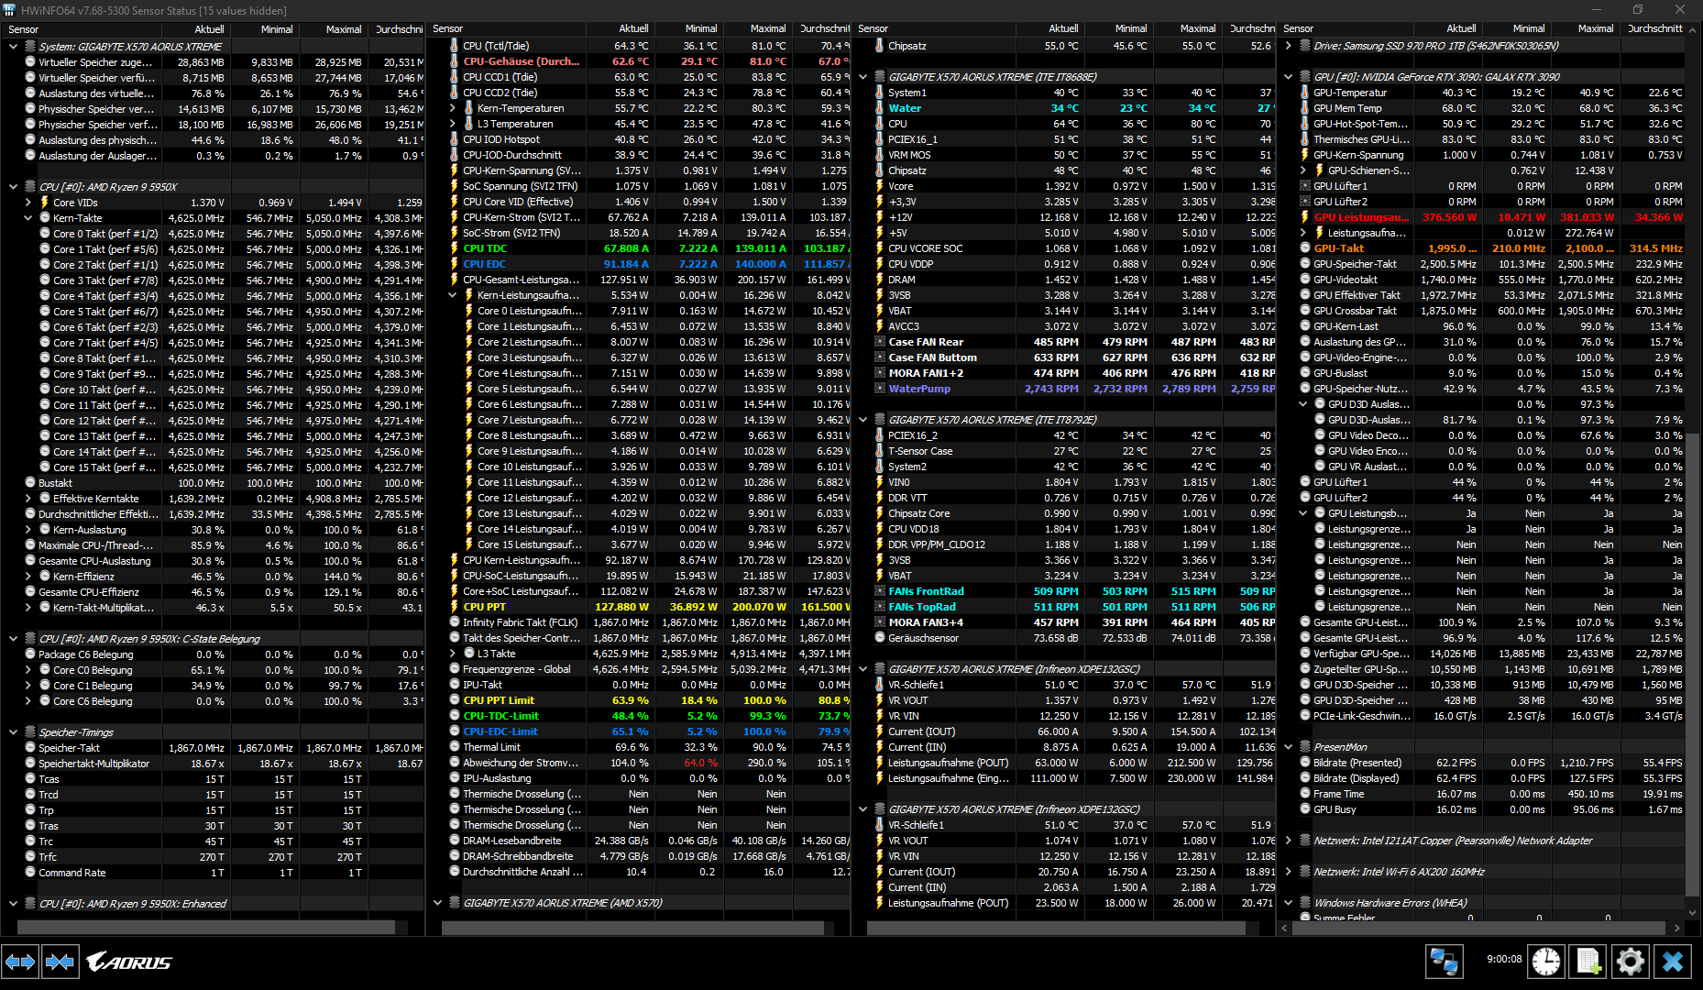1703x990 pixels.
Task: Click the icon beside Geräuschsensor row
Action: point(879,638)
